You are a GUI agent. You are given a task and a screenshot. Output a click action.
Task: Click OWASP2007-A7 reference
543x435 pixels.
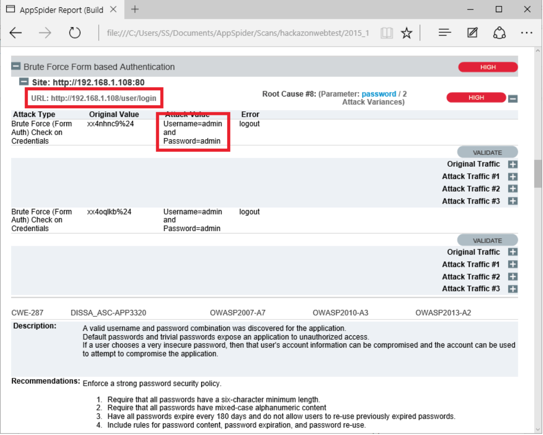click(238, 313)
